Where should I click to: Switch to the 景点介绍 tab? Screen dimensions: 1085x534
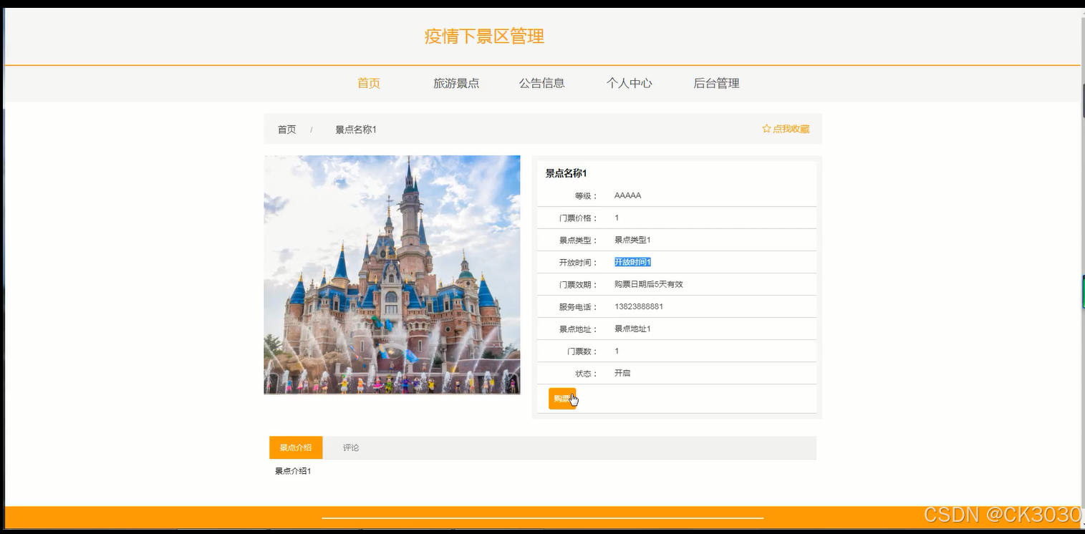tap(296, 447)
